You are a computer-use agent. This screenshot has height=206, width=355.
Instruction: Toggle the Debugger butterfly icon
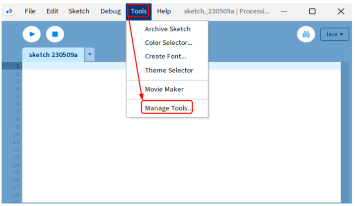[x=306, y=34]
